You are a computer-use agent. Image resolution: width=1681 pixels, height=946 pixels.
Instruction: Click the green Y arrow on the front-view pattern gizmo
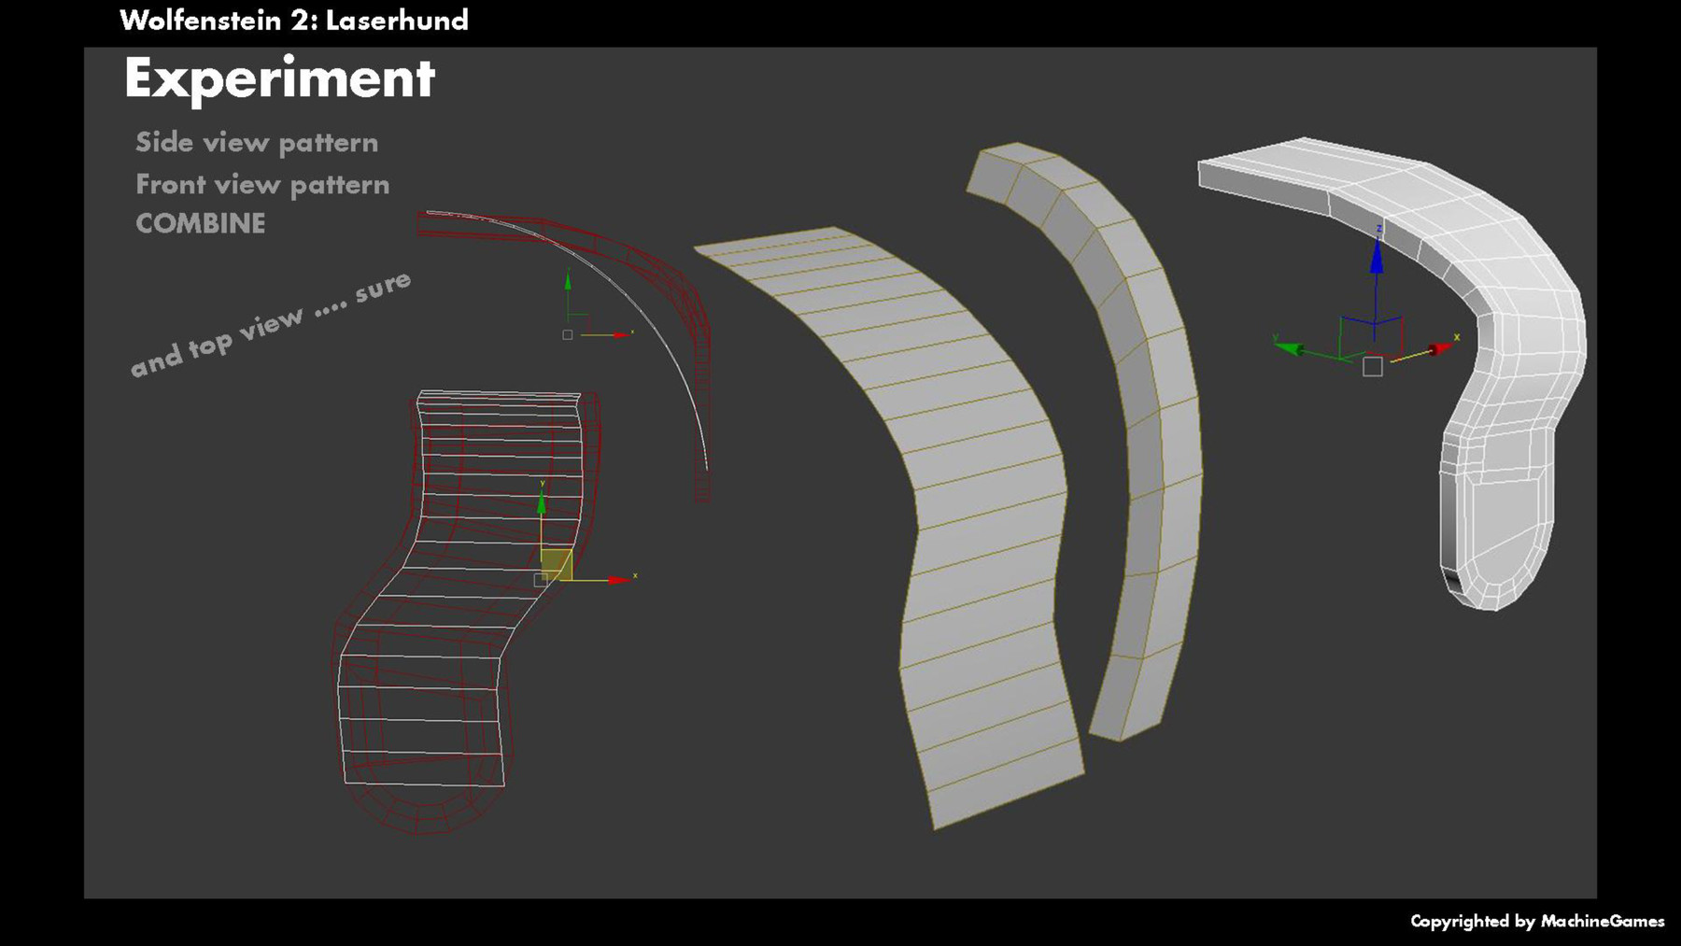click(542, 502)
